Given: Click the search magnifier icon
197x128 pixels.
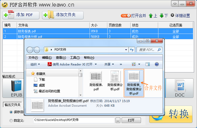Looking at the screenshot, I should tap(159, 50).
